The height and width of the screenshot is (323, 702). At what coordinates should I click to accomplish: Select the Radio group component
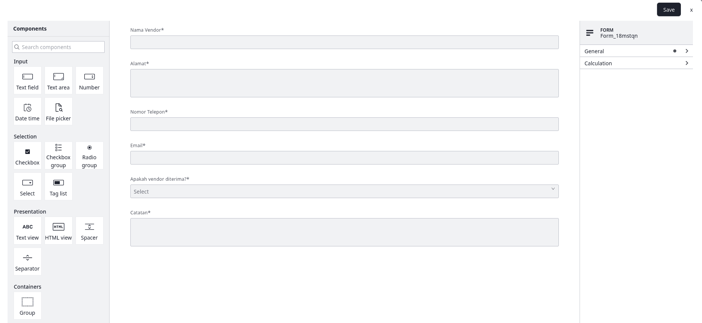[90, 156]
